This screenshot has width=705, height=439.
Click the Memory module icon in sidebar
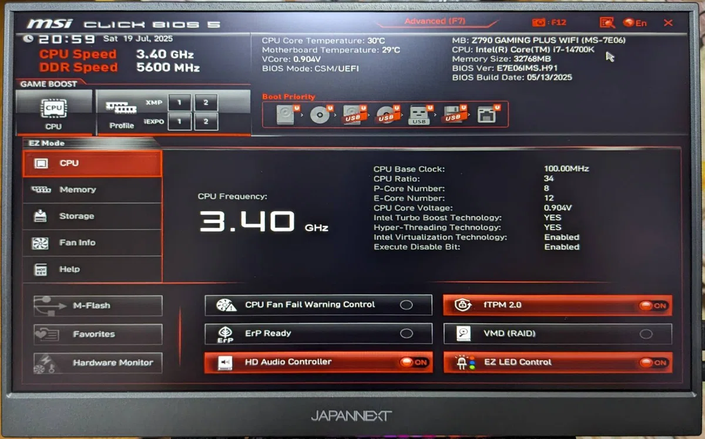coord(40,190)
